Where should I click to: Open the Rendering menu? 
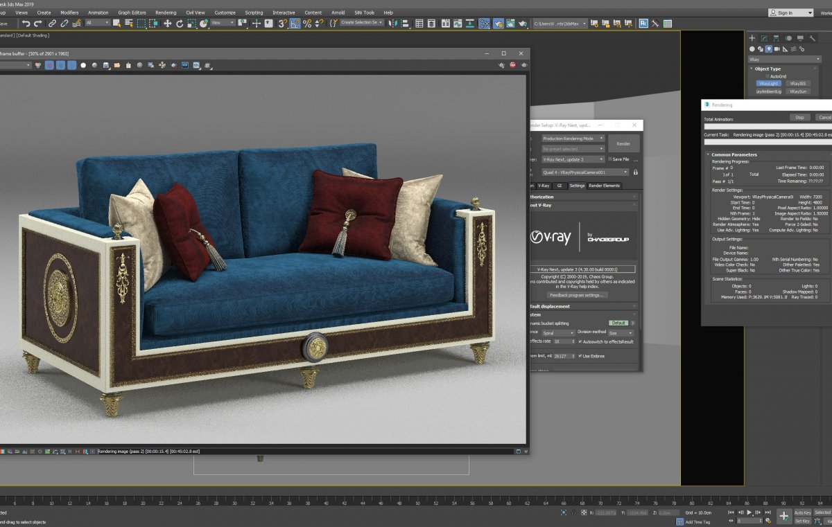[166, 12]
